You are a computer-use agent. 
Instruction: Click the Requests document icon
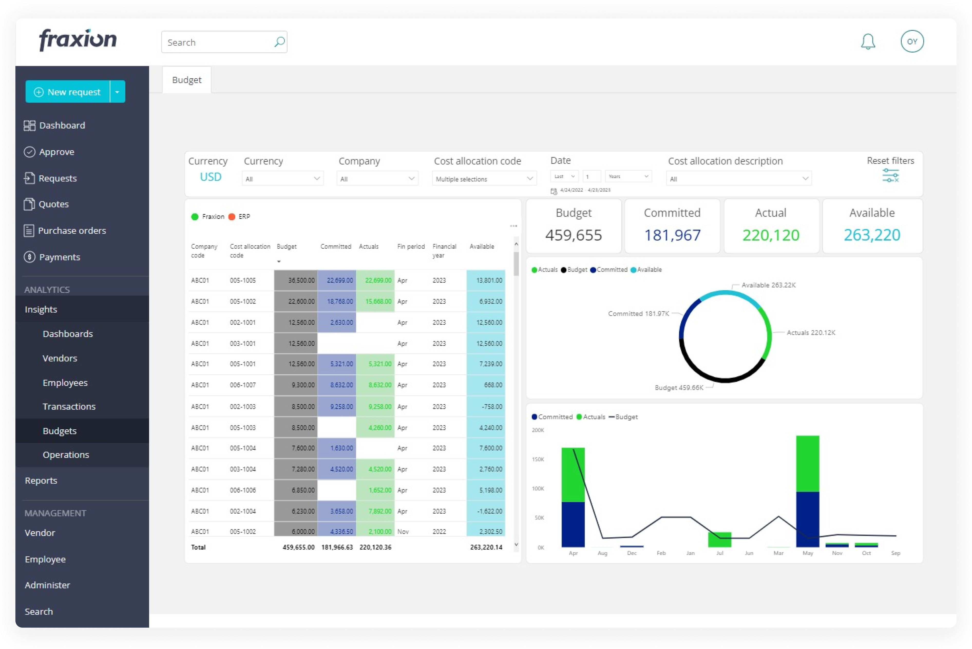29,178
